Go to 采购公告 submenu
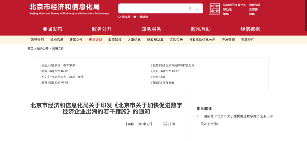Screen dimensions: 307x141 (x=176, y=40)
